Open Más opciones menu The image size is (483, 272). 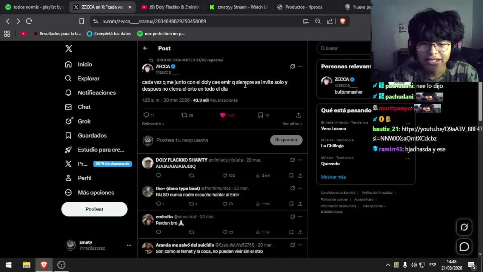[89, 193]
